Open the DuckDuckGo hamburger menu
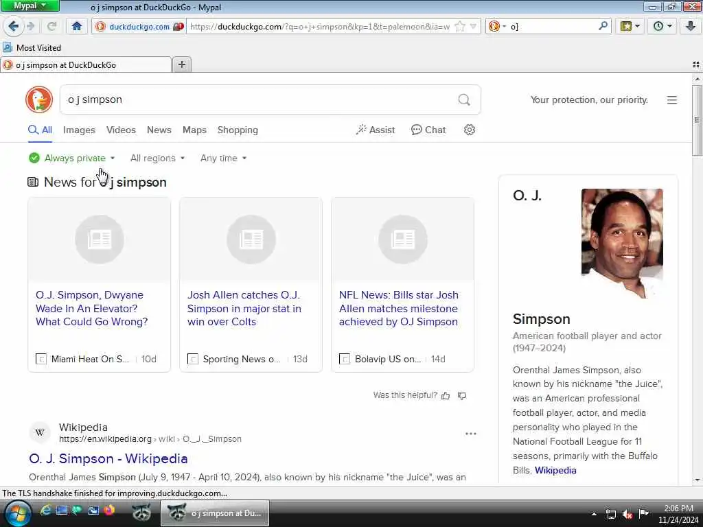 pyautogui.click(x=671, y=100)
